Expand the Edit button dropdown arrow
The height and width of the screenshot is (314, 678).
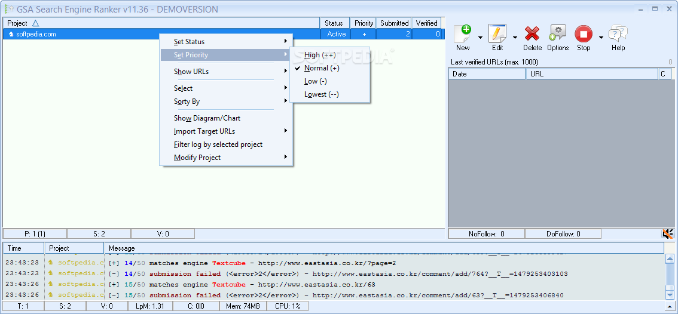(x=515, y=38)
